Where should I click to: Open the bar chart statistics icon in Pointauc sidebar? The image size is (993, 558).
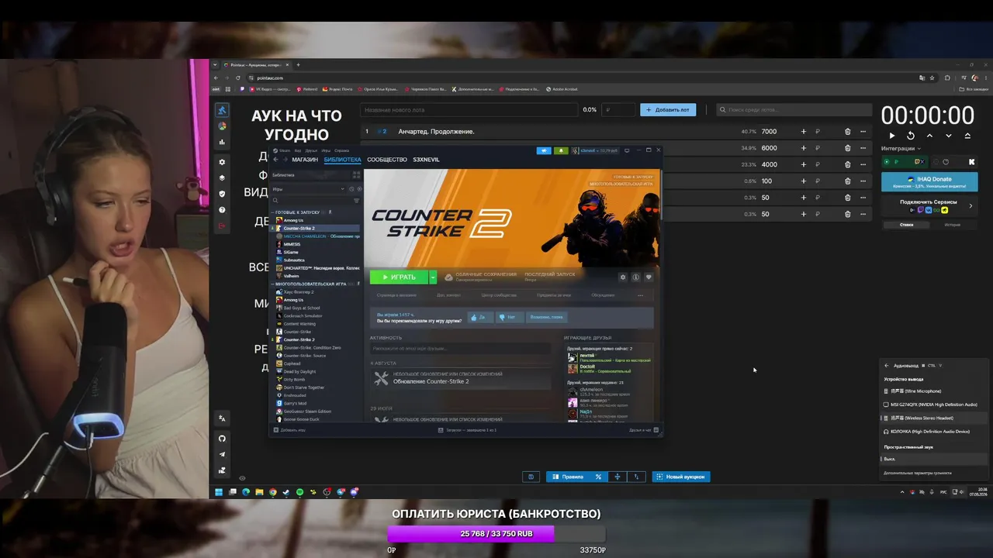[x=222, y=142]
